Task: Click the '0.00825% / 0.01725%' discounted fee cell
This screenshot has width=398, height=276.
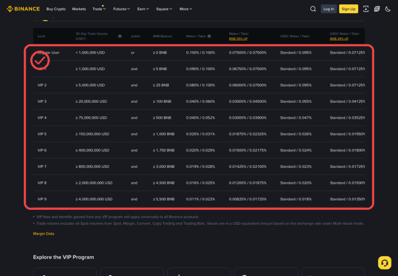Action: 247,199
